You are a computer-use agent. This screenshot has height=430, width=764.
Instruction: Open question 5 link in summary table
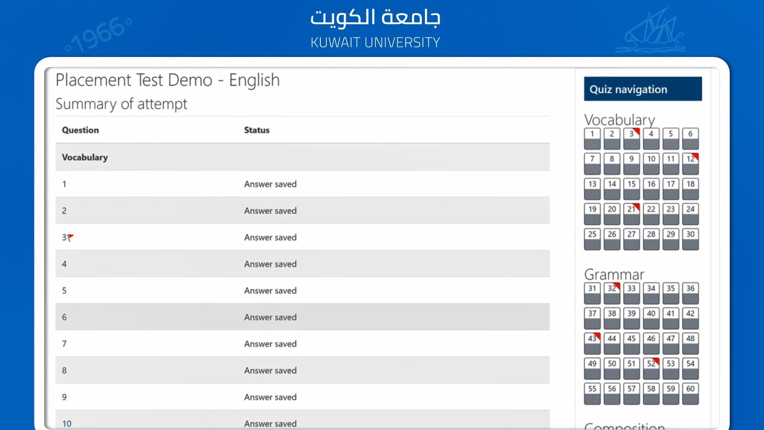coord(64,290)
